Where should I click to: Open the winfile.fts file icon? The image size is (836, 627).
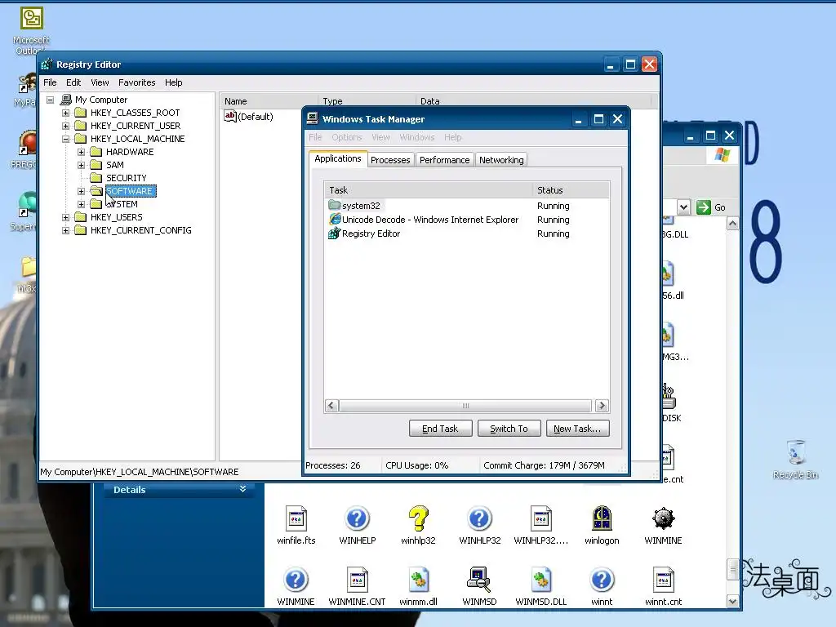click(x=296, y=518)
